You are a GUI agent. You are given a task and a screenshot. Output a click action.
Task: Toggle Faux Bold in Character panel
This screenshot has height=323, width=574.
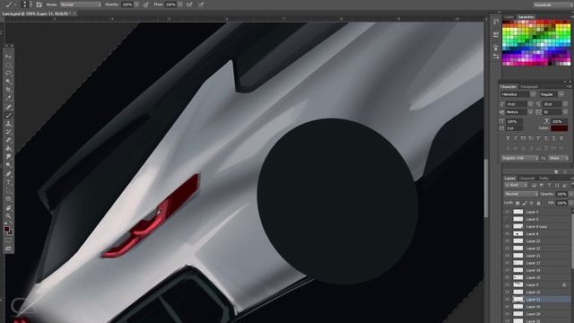508,138
